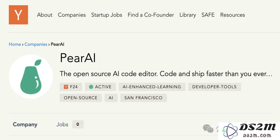The width and height of the screenshot is (280, 140).
Task: Select the Company tab
Action: 25,124
